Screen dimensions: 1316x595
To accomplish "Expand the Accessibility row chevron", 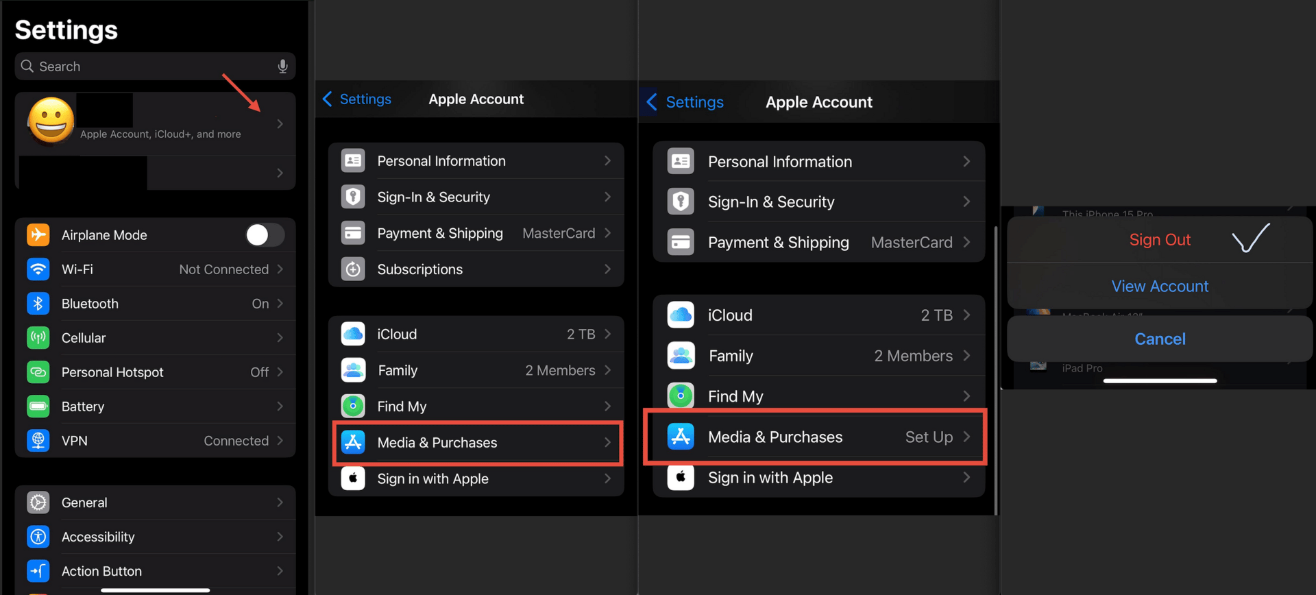I will click(280, 537).
